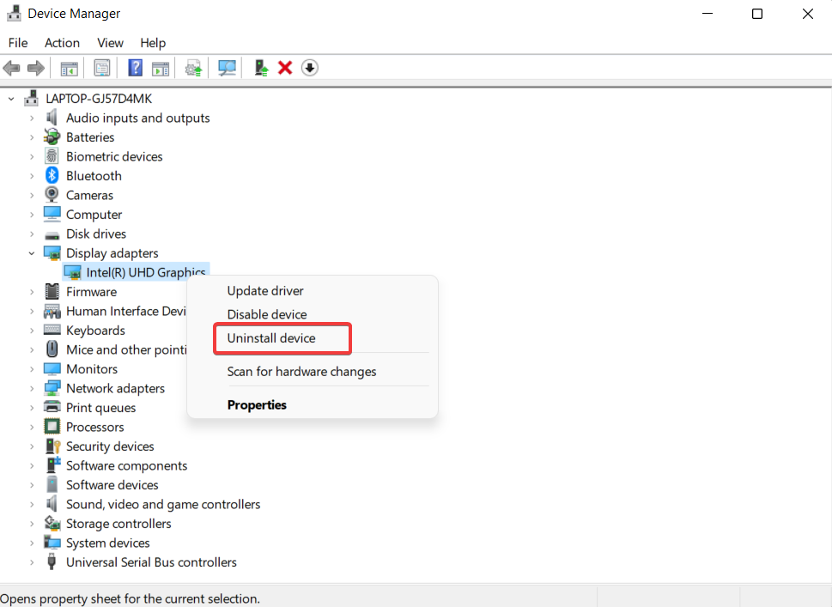The image size is (832, 607).
Task: Click the Keyboards icon in tree
Action: click(52, 330)
